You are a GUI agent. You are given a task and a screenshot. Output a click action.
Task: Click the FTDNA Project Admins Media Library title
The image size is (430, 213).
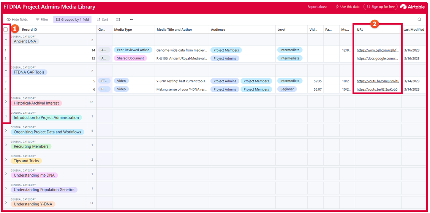49,7
